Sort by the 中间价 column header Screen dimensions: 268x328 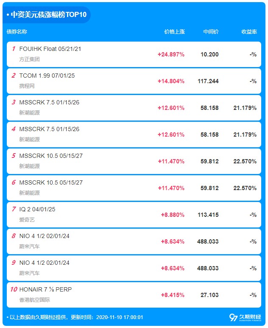click(211, 32)
